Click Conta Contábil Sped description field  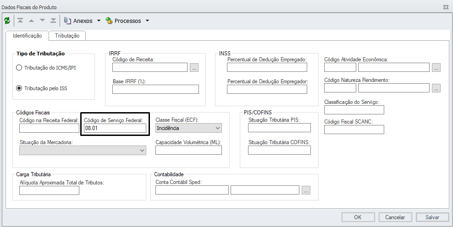click(x=265, y=190)
